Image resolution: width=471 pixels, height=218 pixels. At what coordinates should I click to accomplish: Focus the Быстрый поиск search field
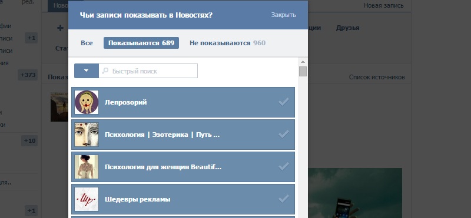tap(148, 71)
